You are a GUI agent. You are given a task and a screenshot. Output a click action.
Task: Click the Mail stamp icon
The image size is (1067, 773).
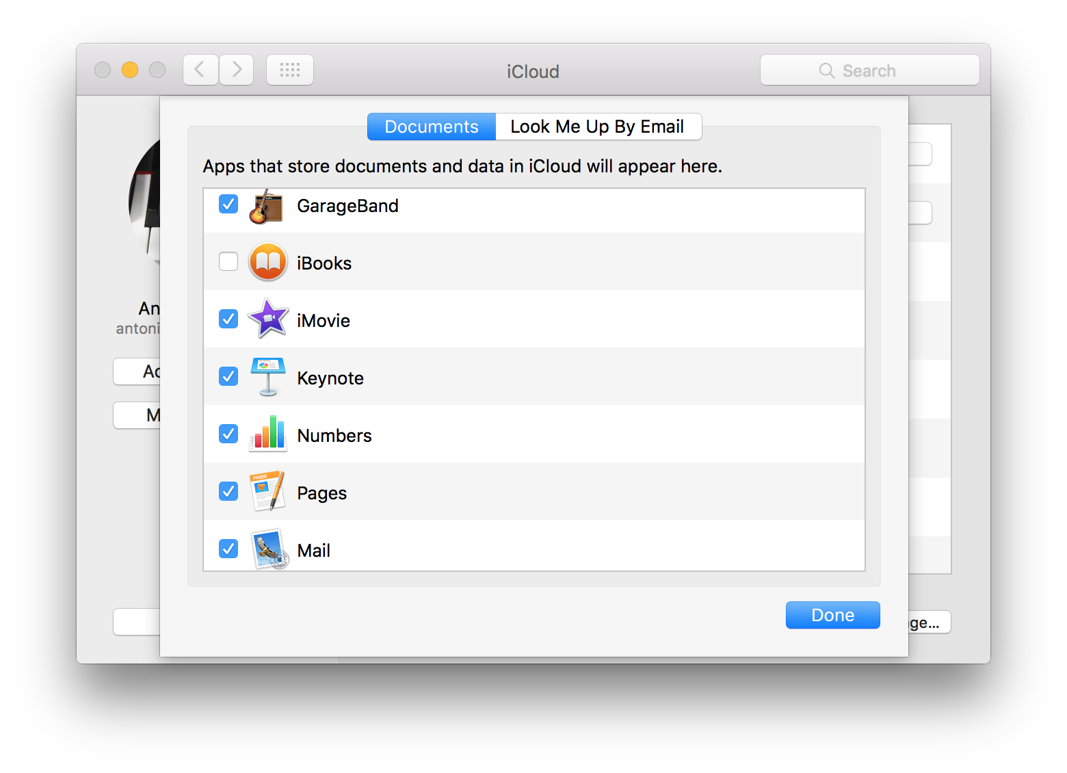(x=269, y=549)
